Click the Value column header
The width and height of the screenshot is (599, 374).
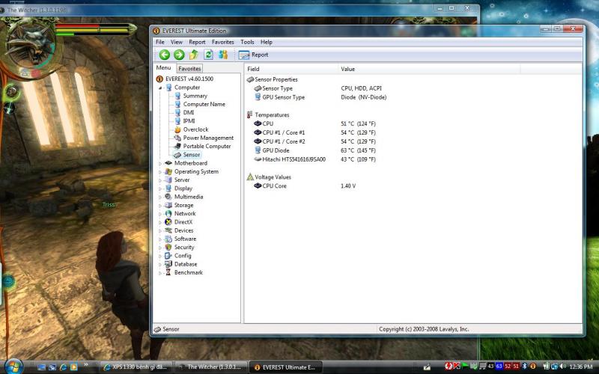coord(348,69)
